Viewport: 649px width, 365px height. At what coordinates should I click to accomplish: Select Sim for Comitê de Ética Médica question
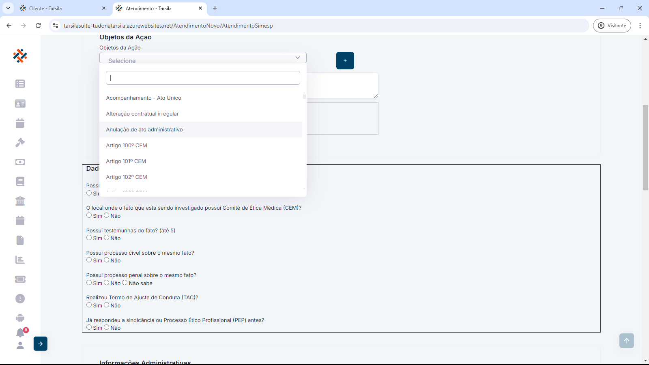click(x=89, y=215)
